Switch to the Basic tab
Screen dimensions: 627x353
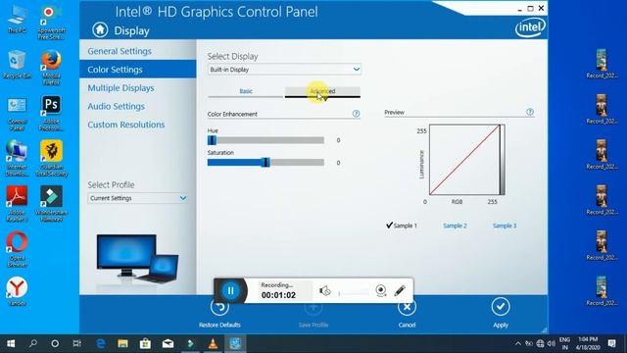246,91
